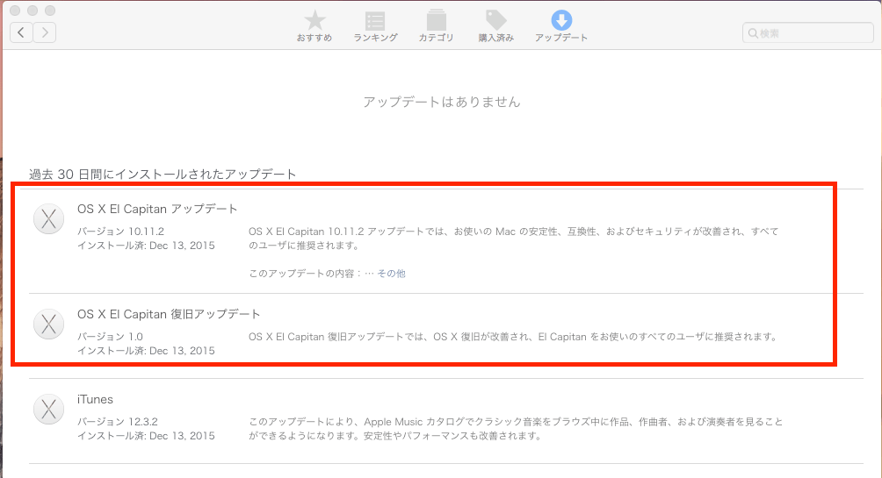The width and height of the screenshot is (882, 478).
Task: Click 復旧アップデート description sentence
Action: pyautogui.click(x=513, y=337)
